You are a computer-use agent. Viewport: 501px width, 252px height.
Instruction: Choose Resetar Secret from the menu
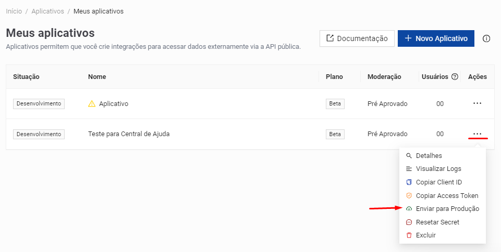437,222
